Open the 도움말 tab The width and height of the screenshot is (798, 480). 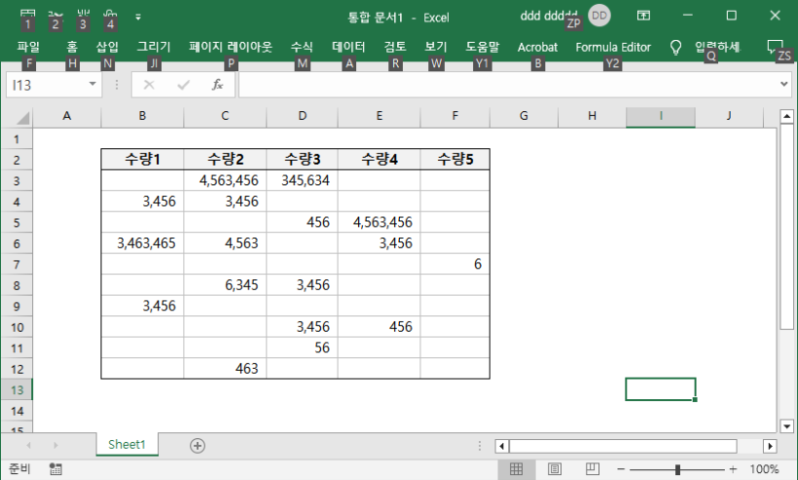pyautogui.click(x=483, y=48)
